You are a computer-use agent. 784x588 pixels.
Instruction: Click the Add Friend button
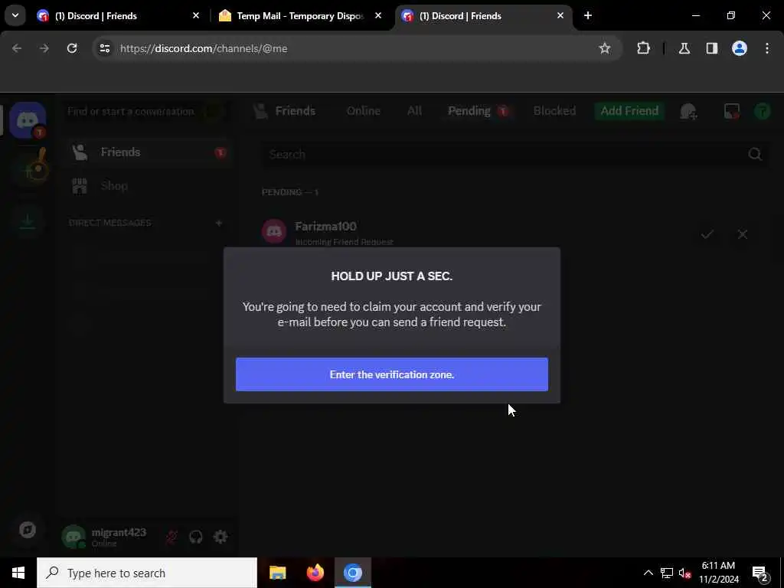(629, 111)
